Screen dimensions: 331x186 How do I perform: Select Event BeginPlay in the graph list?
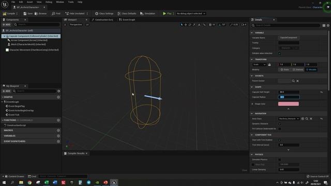click(x=17, y=106)
